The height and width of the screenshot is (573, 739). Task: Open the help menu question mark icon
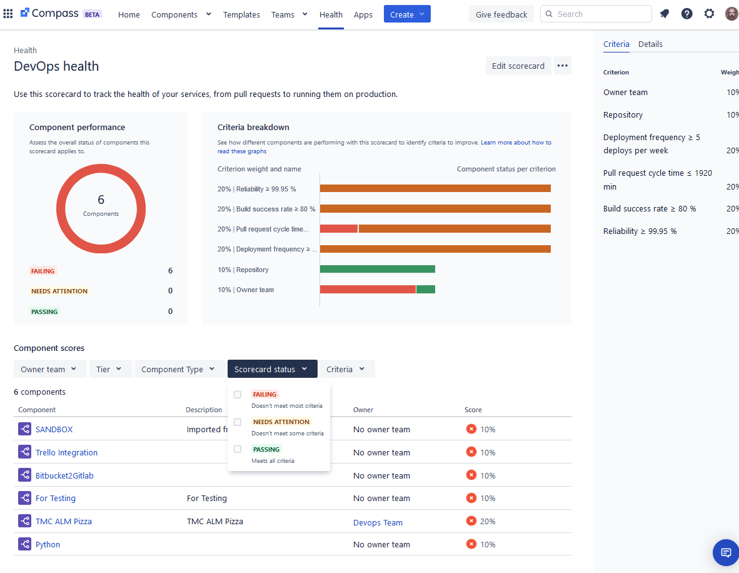tap(686, 13)
